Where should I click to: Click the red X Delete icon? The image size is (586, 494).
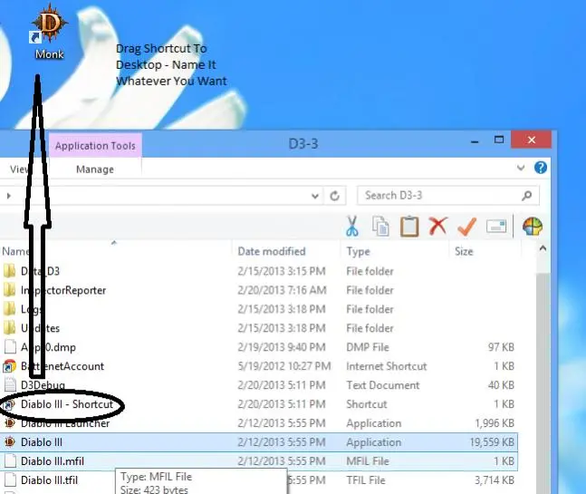click(437, 226)
